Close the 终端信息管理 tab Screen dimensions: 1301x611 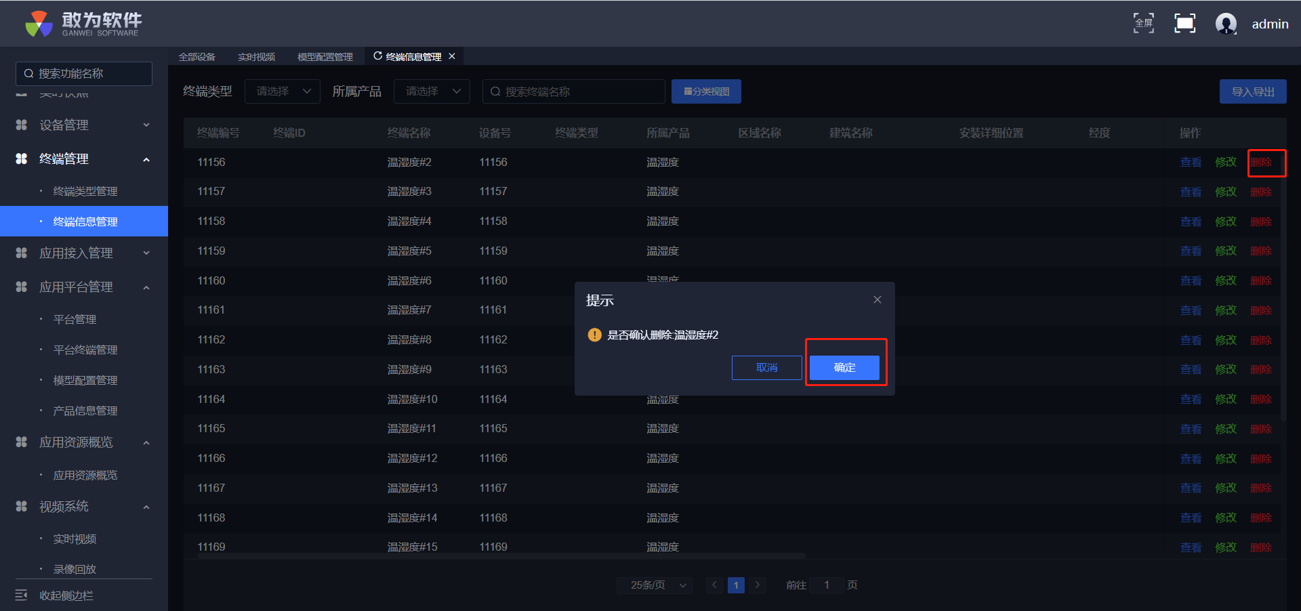point(452,56)
